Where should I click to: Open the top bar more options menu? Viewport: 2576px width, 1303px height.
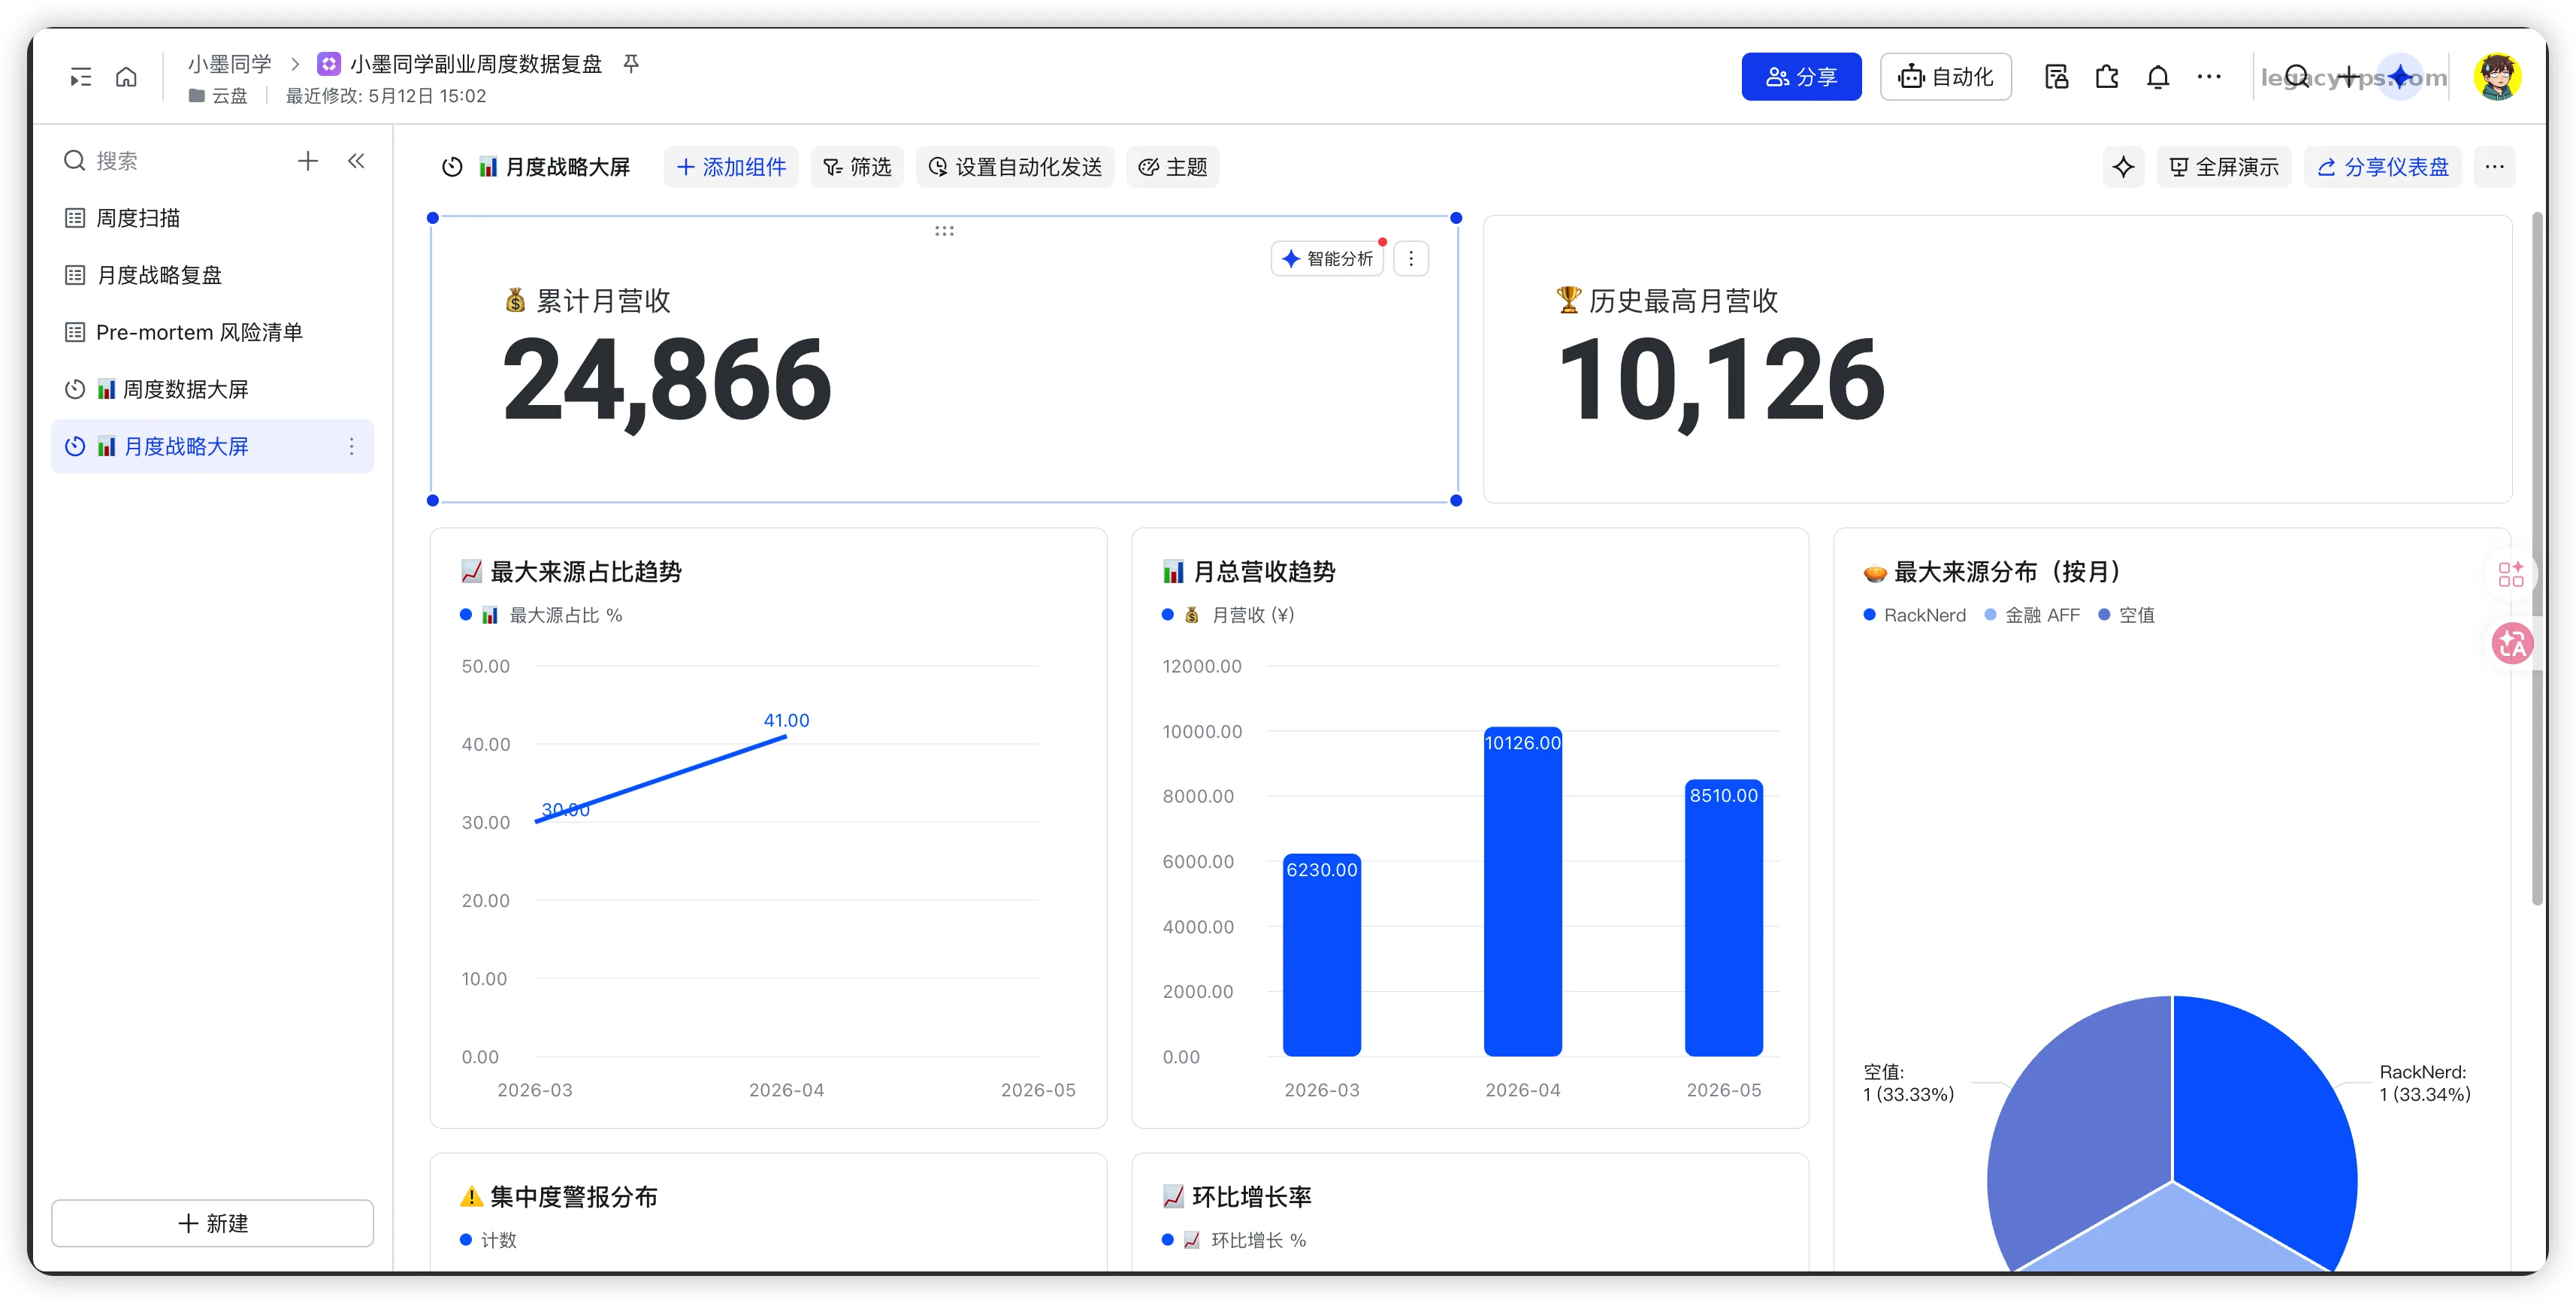(x=2209, y=77)
